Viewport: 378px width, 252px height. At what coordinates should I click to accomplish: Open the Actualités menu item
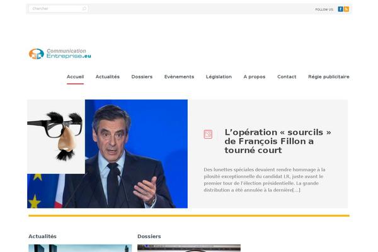pyautogui.click(x=108, y=77)
